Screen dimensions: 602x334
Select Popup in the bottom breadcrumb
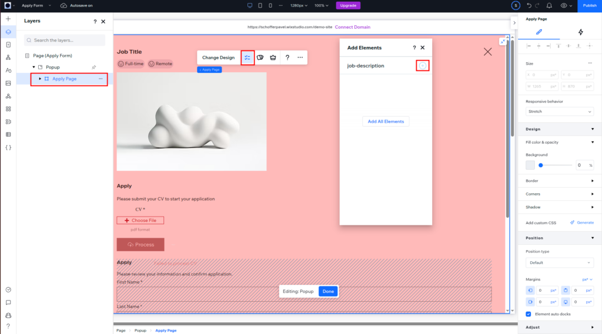141,330
